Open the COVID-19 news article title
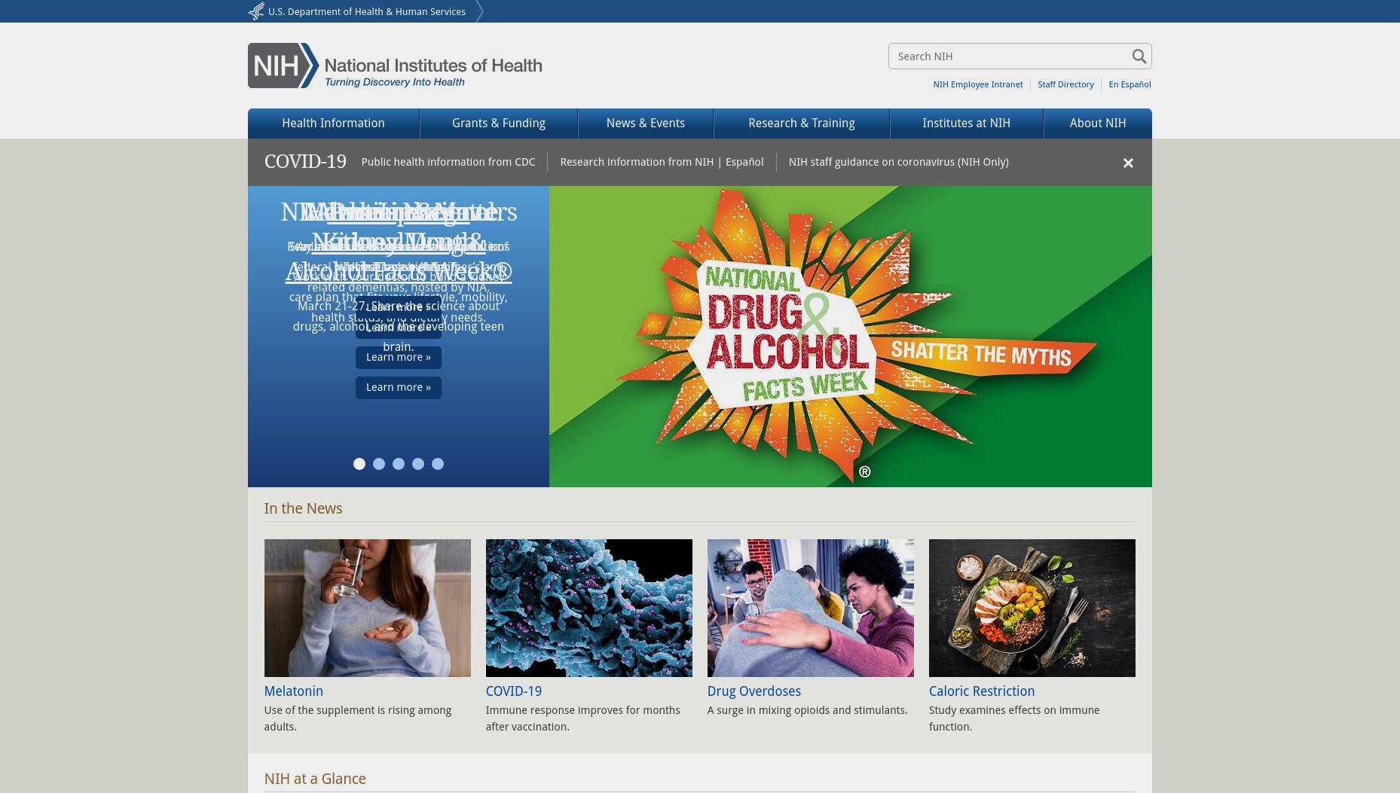This screenshot has width=1400, height=793. [x=514, y=691]
